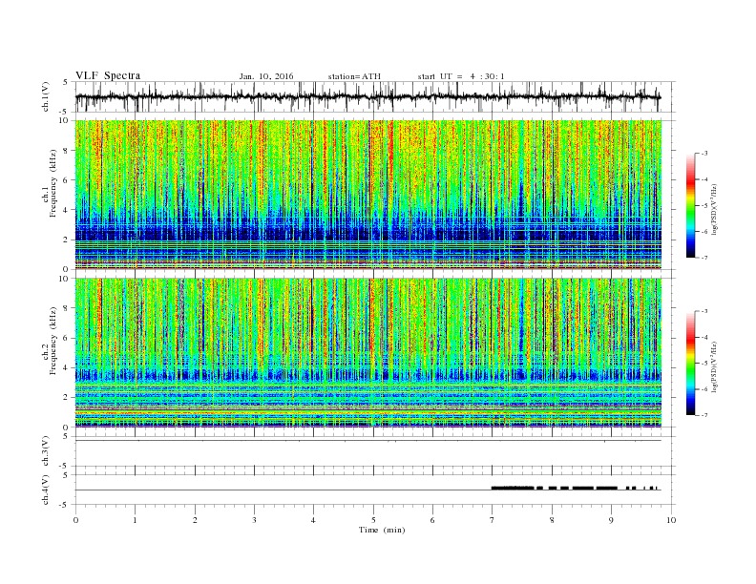Click the '6' tick on the time axis

(x=432, y=520)
